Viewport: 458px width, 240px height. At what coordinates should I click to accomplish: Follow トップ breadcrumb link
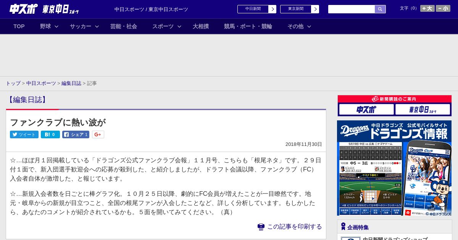(x=13, y=83)
